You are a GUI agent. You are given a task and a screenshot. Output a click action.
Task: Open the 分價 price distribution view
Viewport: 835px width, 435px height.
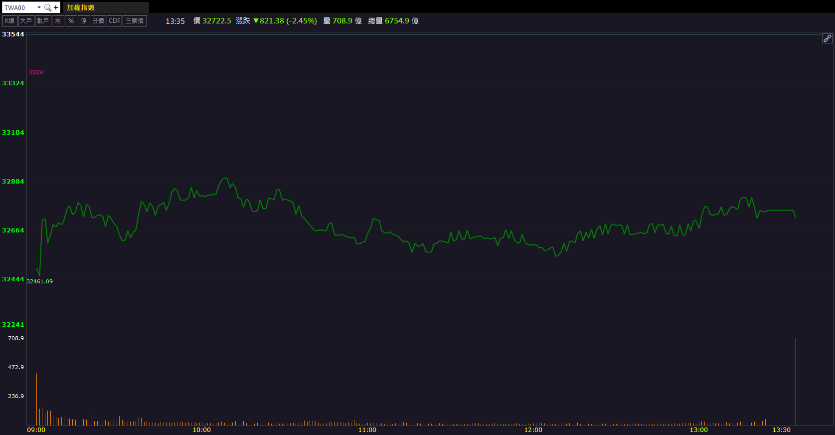pos(98,21)
